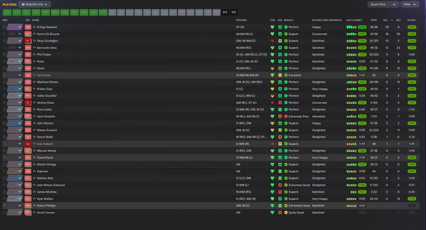
Task: Click Rodri's Perfect morale icon
Action: click(286, 61)
